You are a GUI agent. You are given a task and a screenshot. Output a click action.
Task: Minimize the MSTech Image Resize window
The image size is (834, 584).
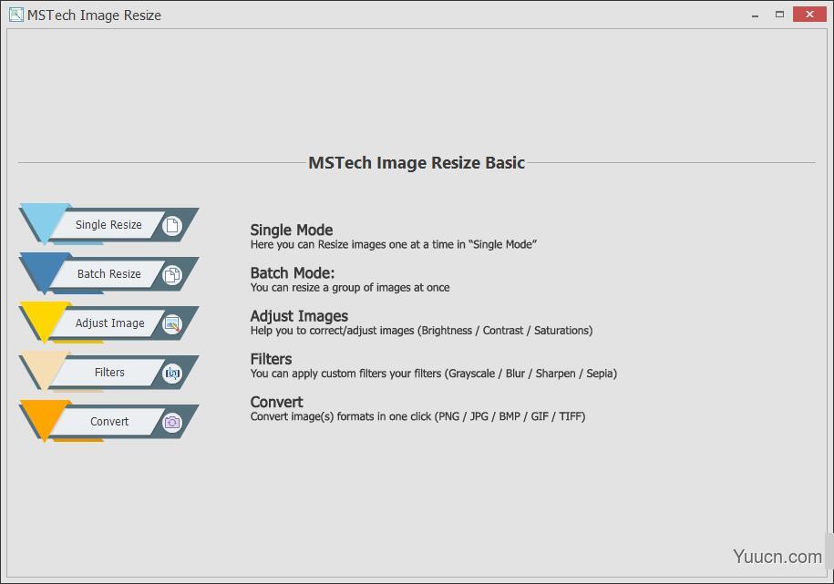(755, 15)
